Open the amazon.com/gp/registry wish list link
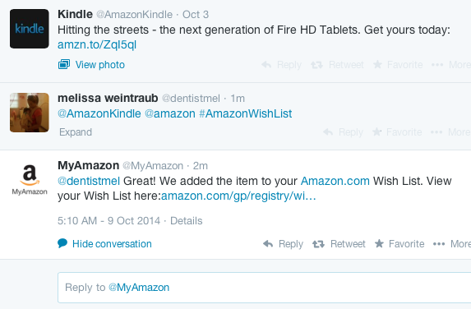471x309 pixels. (238, 196)
